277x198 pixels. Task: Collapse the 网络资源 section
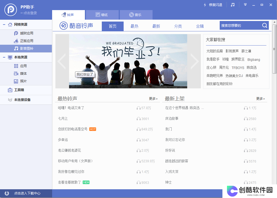(4, 25)
